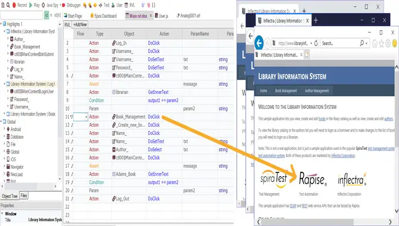Switch to the Files tab
399x226 pixels.
coord(24,196)
